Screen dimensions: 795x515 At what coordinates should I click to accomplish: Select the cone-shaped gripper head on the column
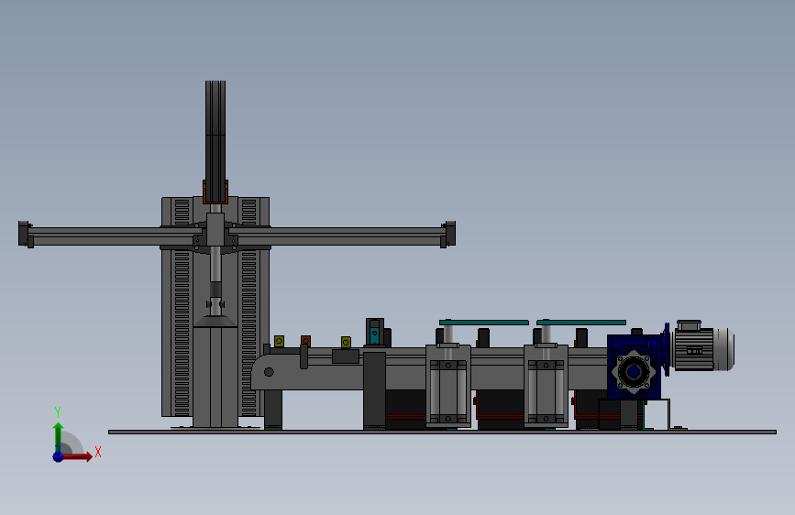pos(215,321)
